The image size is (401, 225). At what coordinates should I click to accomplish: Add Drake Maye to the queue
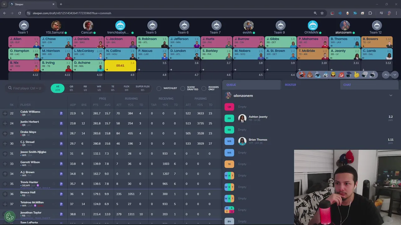[x=5, y=133]
